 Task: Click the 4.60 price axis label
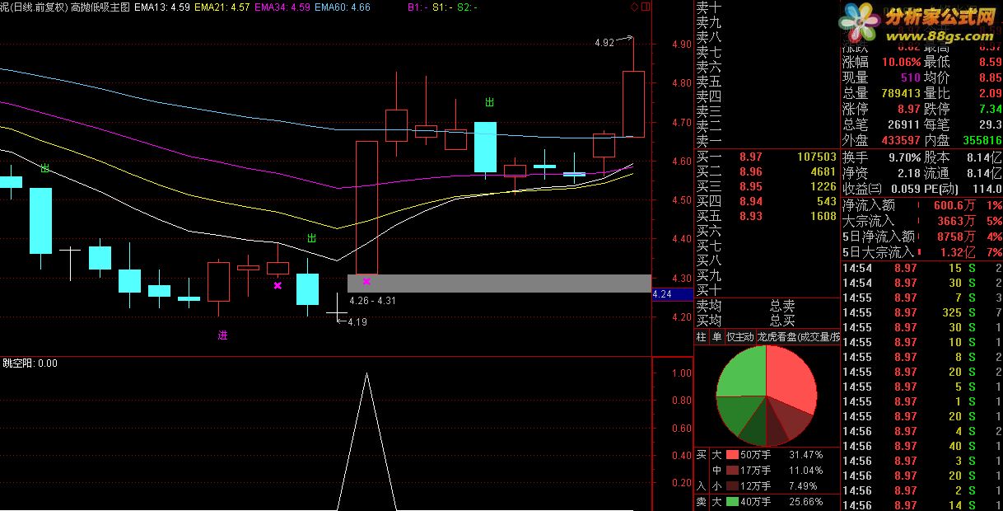(x=682, y=162)
